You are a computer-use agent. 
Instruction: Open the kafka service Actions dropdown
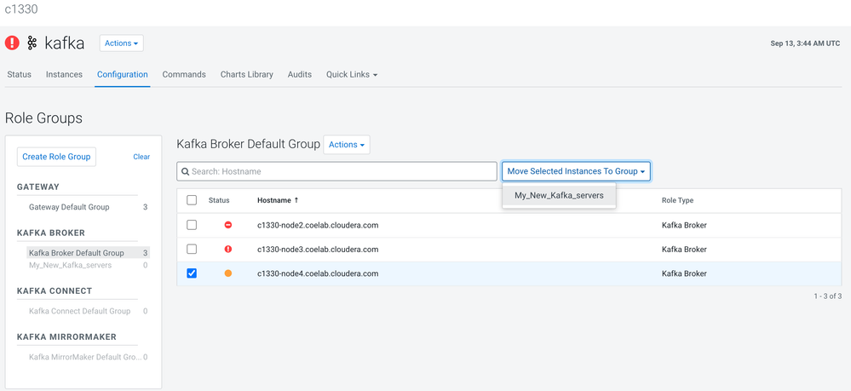(122, 43)
